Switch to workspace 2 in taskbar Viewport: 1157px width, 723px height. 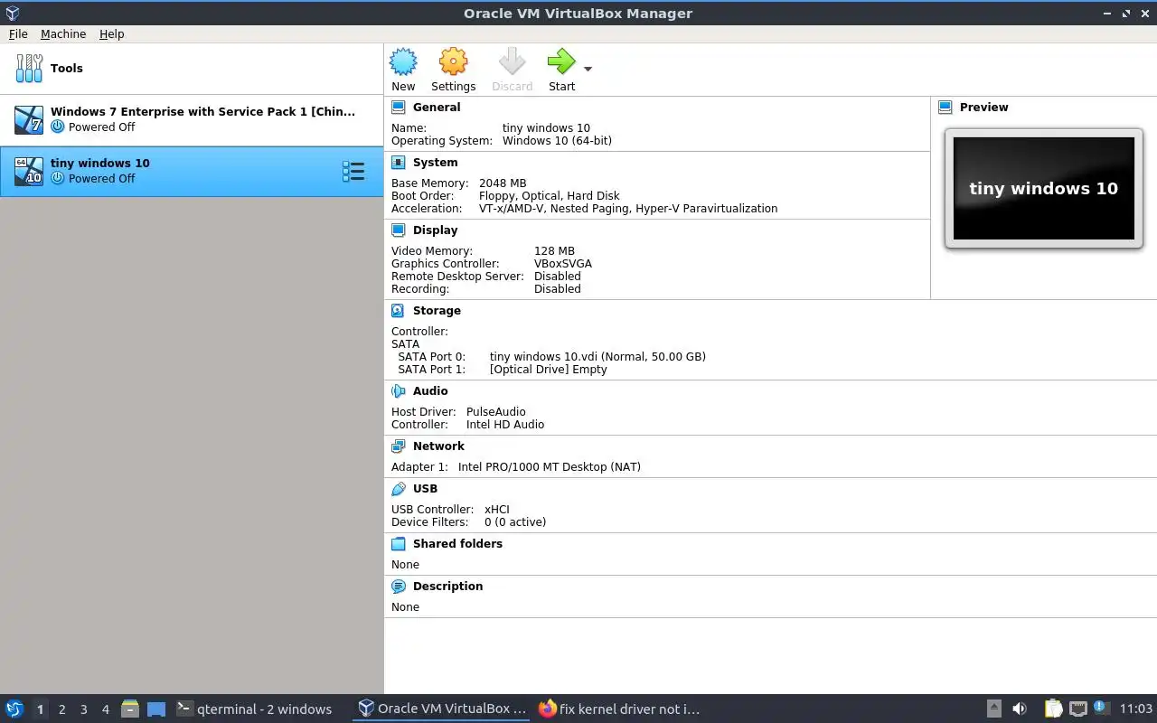[61, 709]
